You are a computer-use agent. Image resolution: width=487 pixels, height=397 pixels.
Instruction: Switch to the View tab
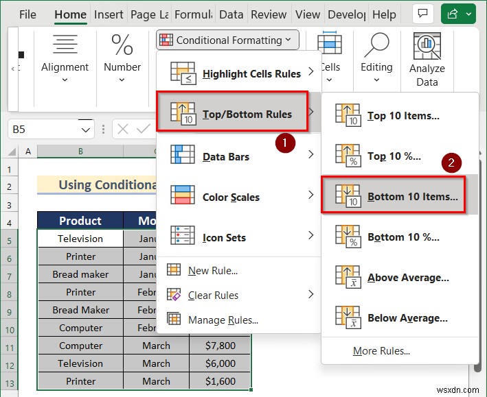(308, 14)
